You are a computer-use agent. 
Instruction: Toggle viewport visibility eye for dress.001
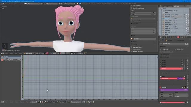[184, 23]
